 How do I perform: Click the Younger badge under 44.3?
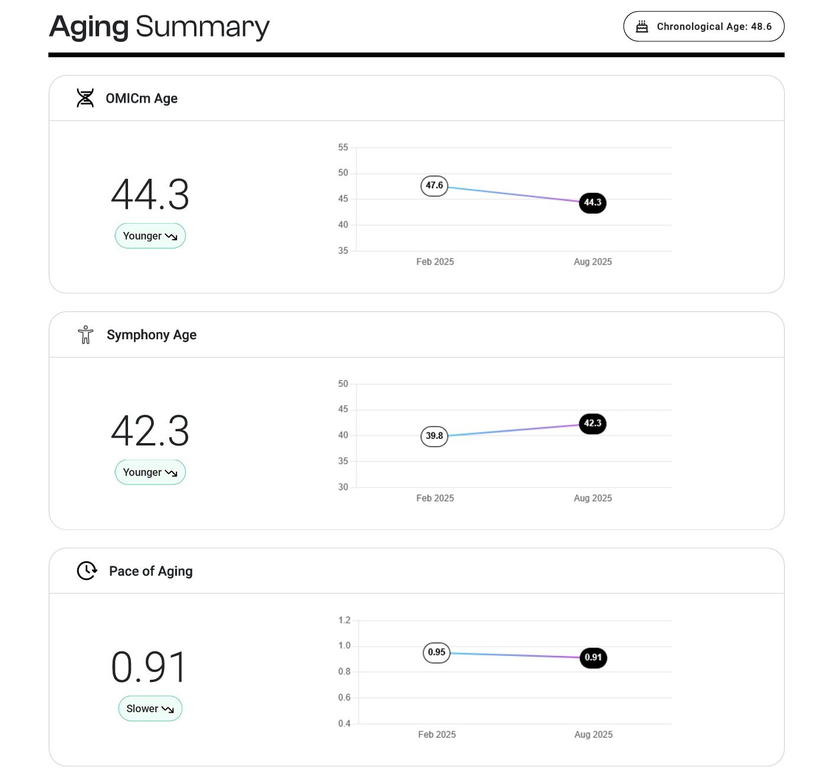tap(150, 236)
